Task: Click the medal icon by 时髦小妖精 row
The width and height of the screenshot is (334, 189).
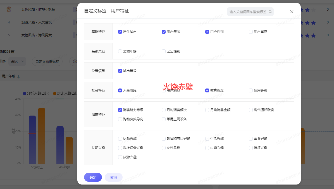Action: click(9, 9)
